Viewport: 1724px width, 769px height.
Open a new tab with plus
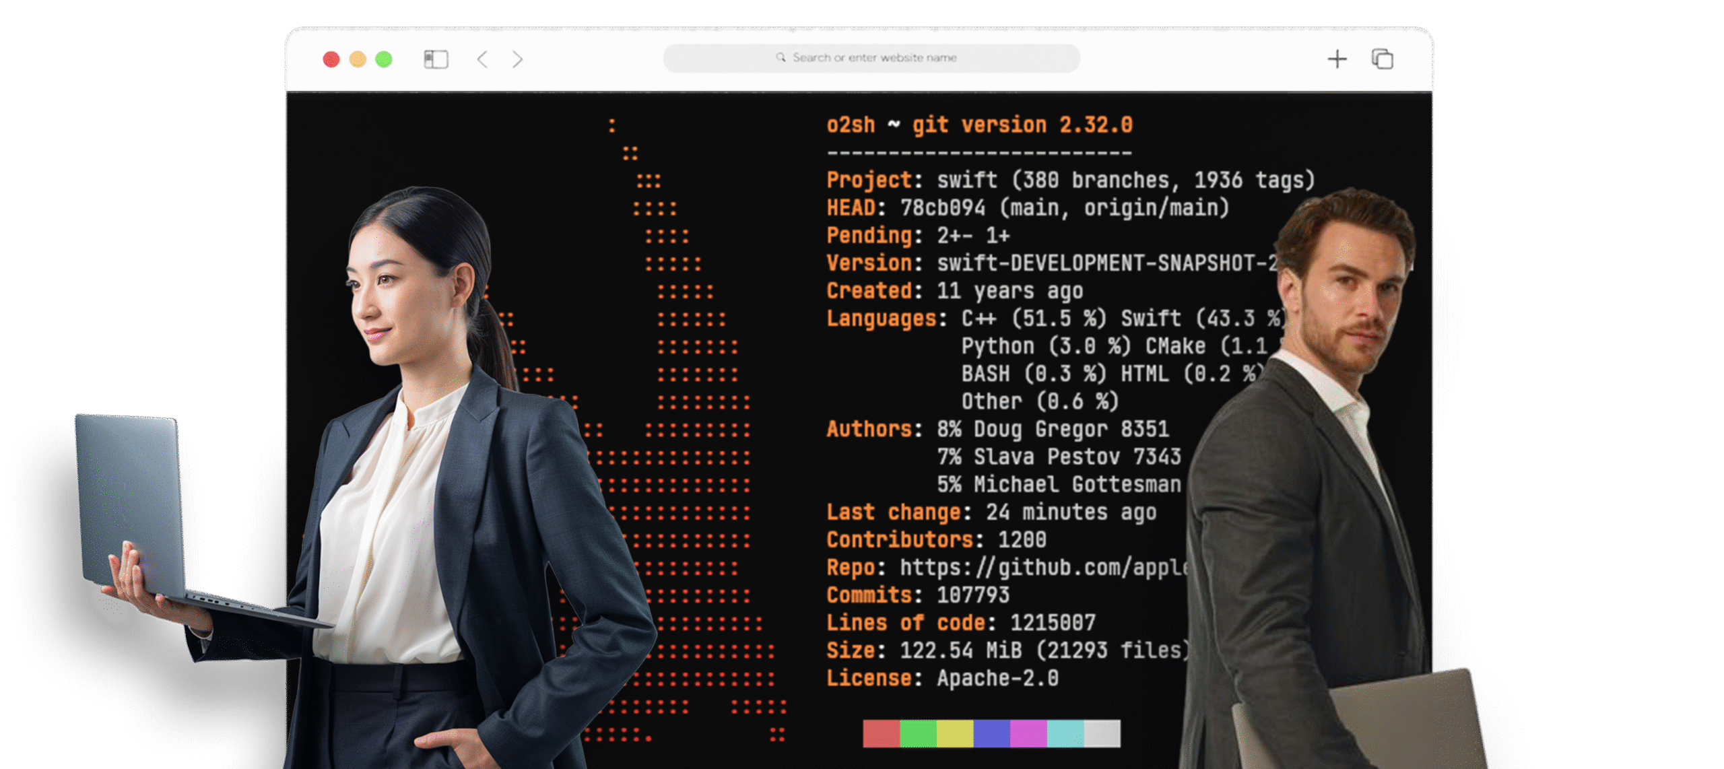(x=1337, y=59)
